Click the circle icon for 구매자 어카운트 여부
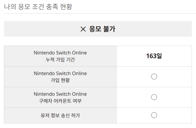Viewport: 196px width, 128px height. pyautogui.click(x=154, y=97)
